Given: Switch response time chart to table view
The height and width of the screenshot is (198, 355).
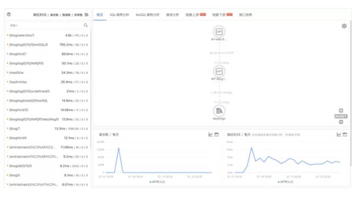Looking at the screenshot, I should click(345, 135).
